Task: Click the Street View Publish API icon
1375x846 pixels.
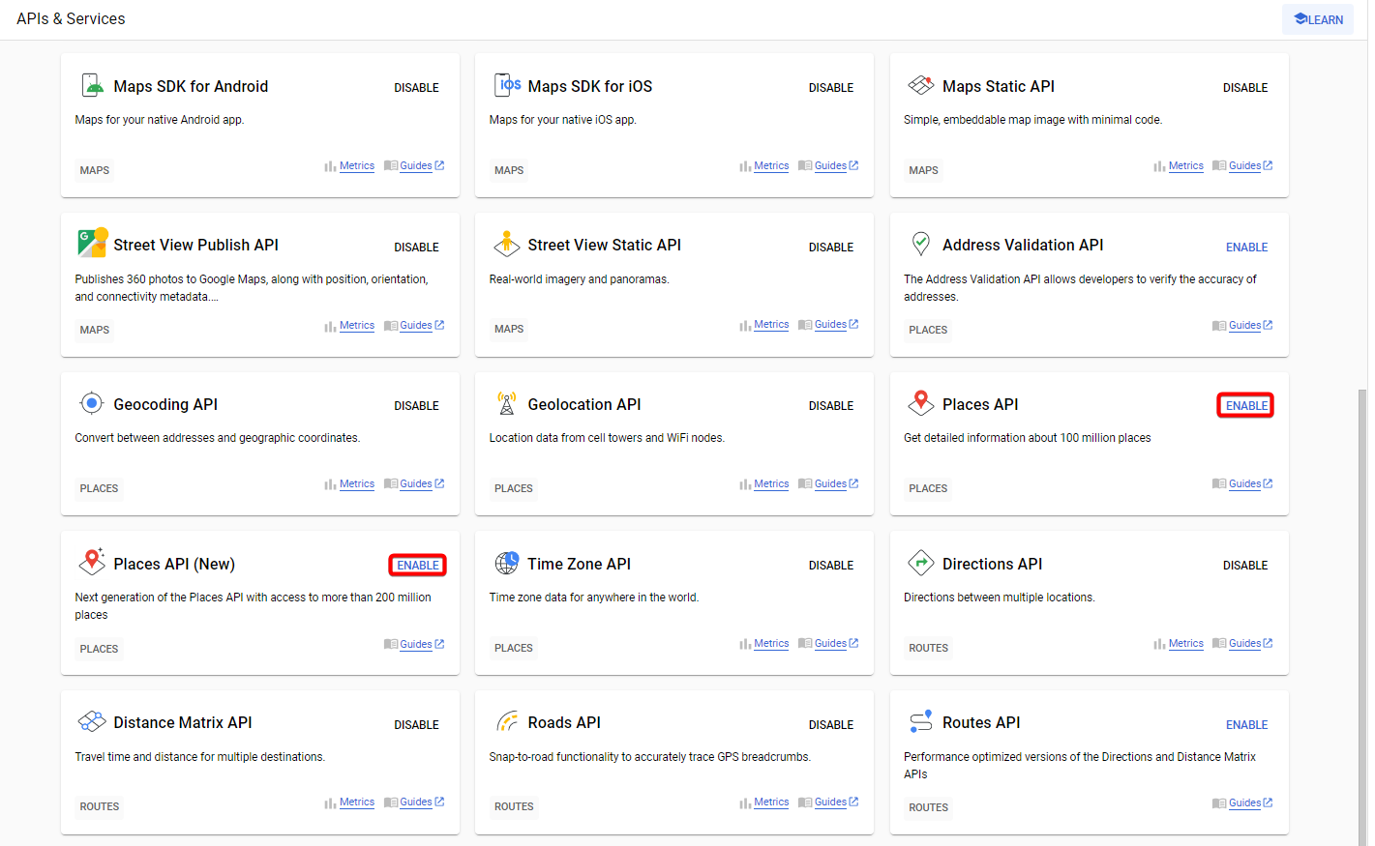Action: tap(92, 243)
